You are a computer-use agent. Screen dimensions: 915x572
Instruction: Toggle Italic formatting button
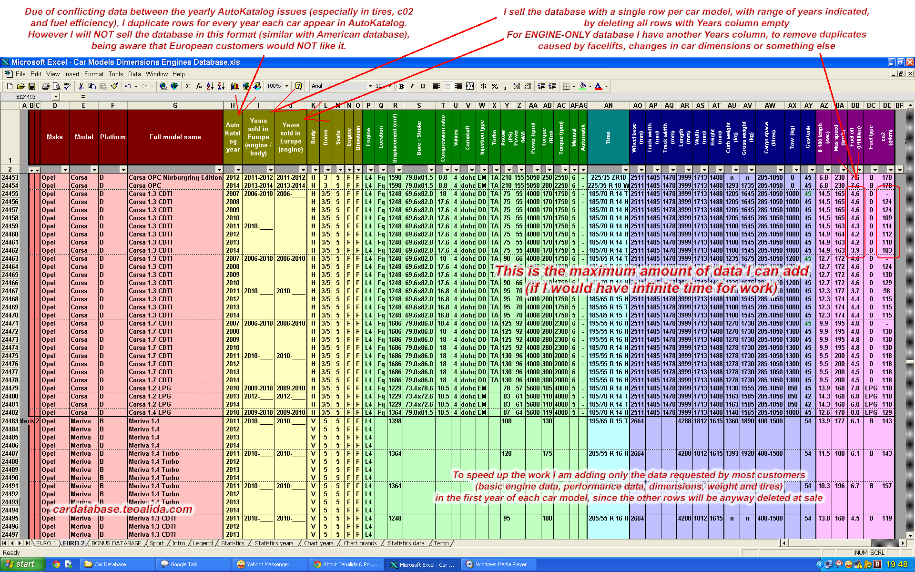point(412,86)
